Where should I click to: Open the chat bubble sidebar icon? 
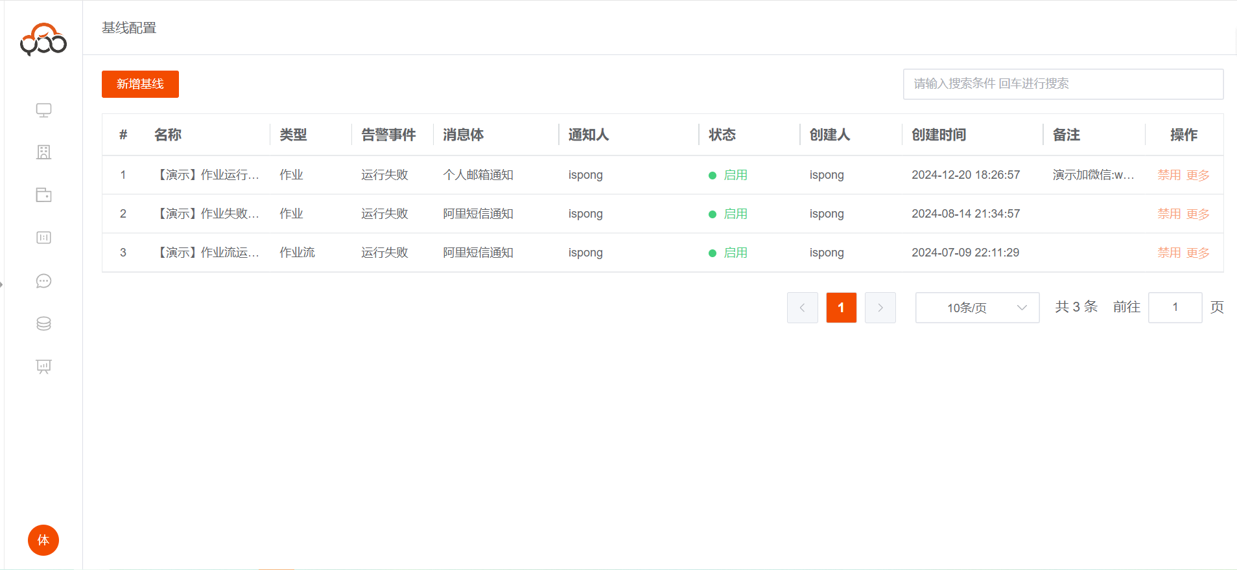point(43,281)
